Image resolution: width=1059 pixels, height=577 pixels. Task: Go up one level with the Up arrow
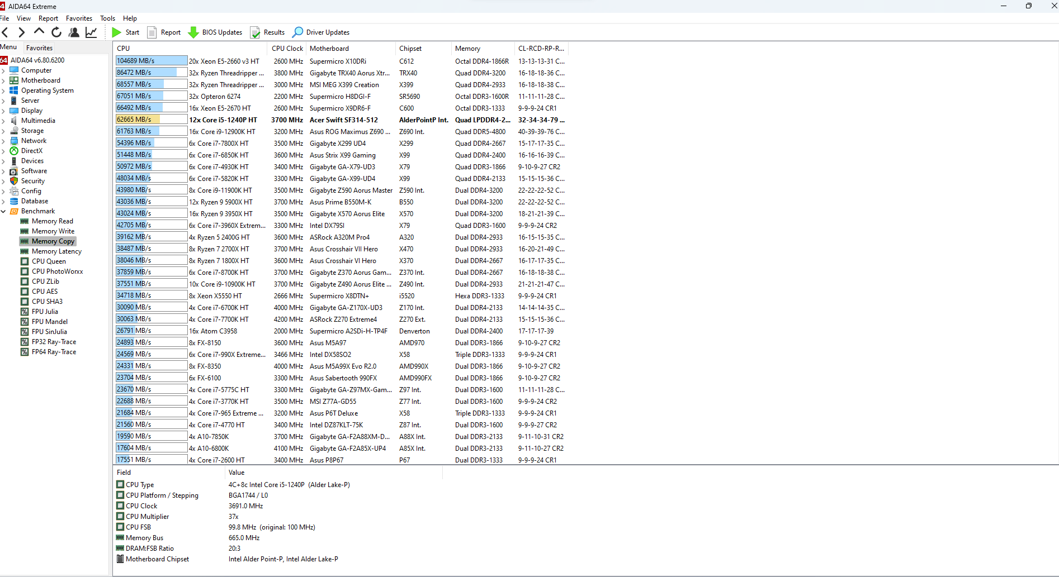[39, 32]
